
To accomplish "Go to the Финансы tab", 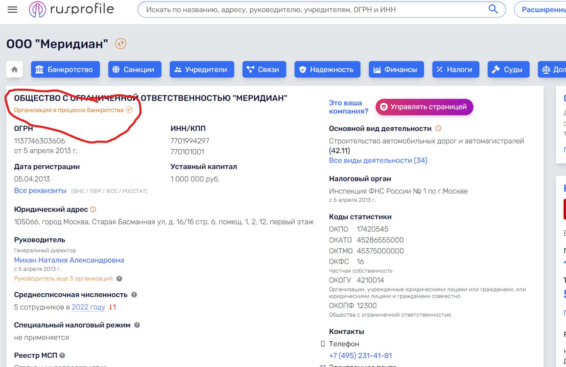I will point(396,69).
